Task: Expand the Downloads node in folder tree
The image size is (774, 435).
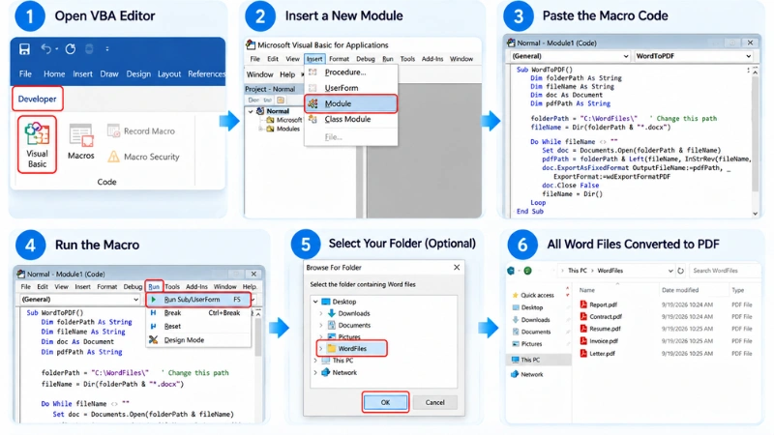Action: (x=321, y=313)
